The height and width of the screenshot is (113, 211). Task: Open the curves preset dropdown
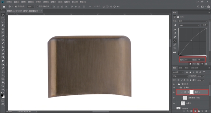click(x=193, y=21)
